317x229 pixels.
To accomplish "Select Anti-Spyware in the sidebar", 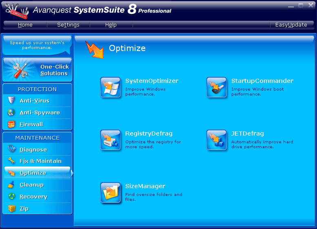I will 38,113.
